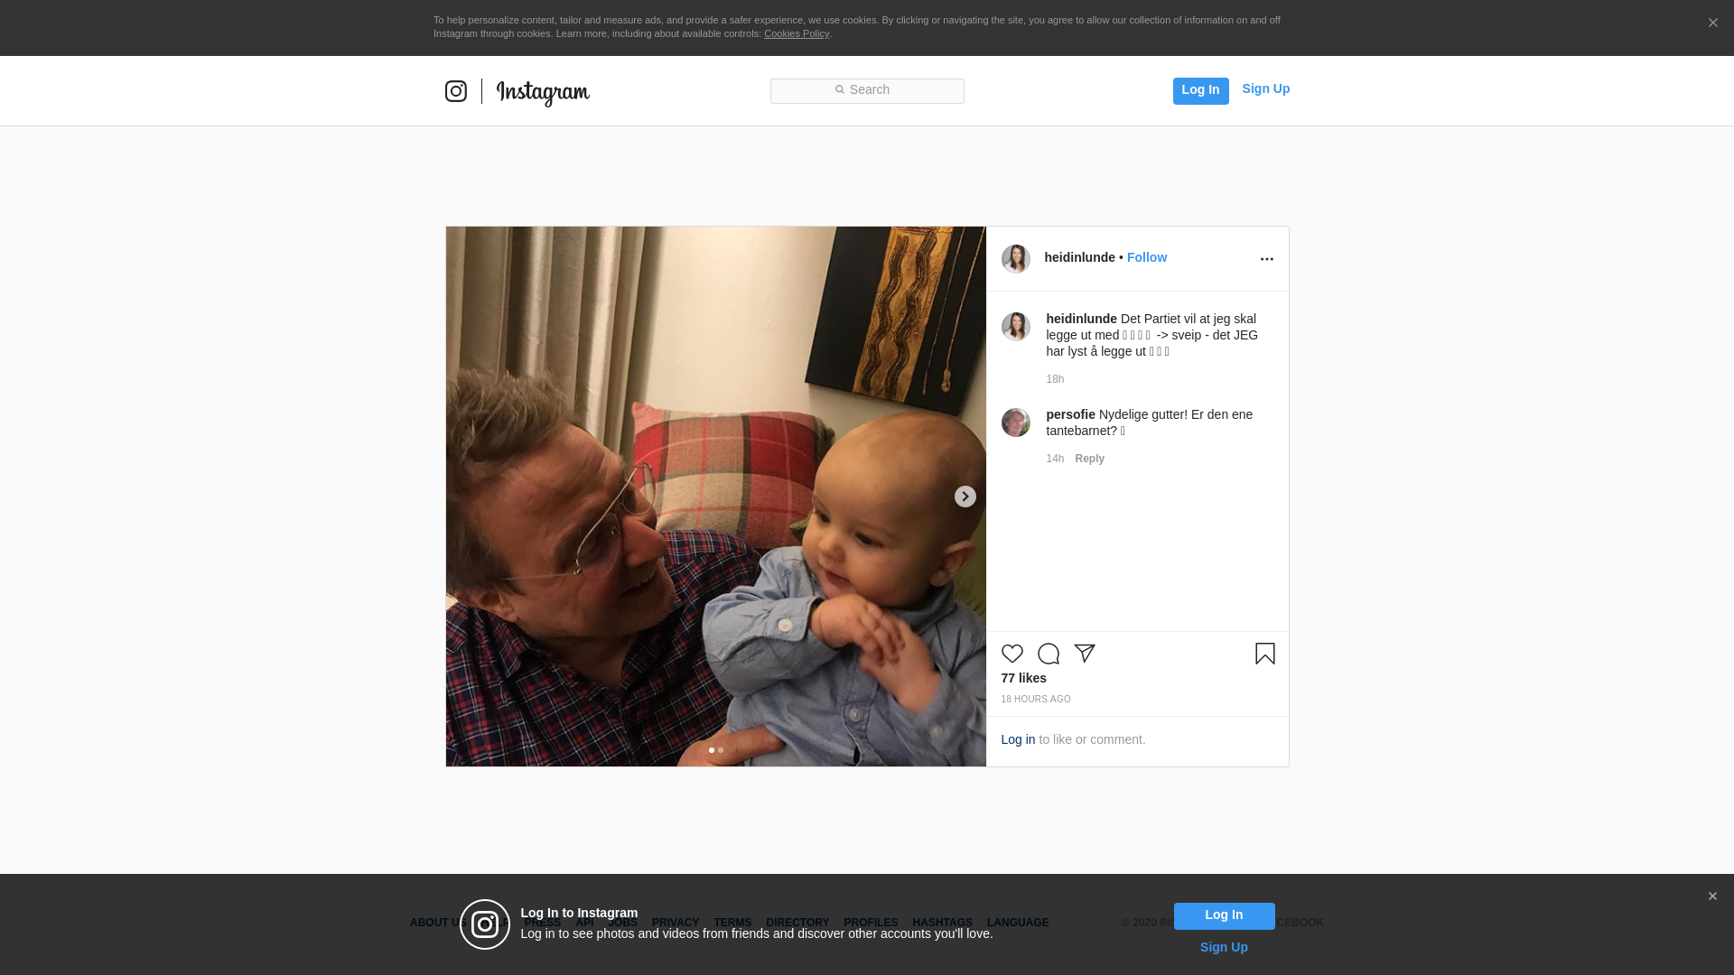Click the 14h comment timestamp
Screen dimensions: 1734x975
pos(1056,459)
